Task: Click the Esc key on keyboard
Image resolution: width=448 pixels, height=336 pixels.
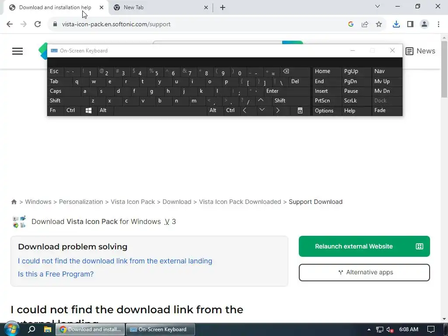Action: (x=56, y=71)
